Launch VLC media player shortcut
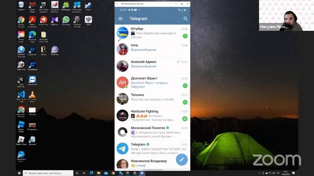The height and width of the screenshot is (176, 314). click(x=32, y=97)
